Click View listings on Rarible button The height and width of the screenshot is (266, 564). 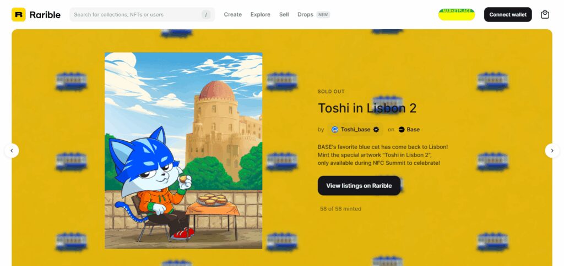click(x=359, y=186)
